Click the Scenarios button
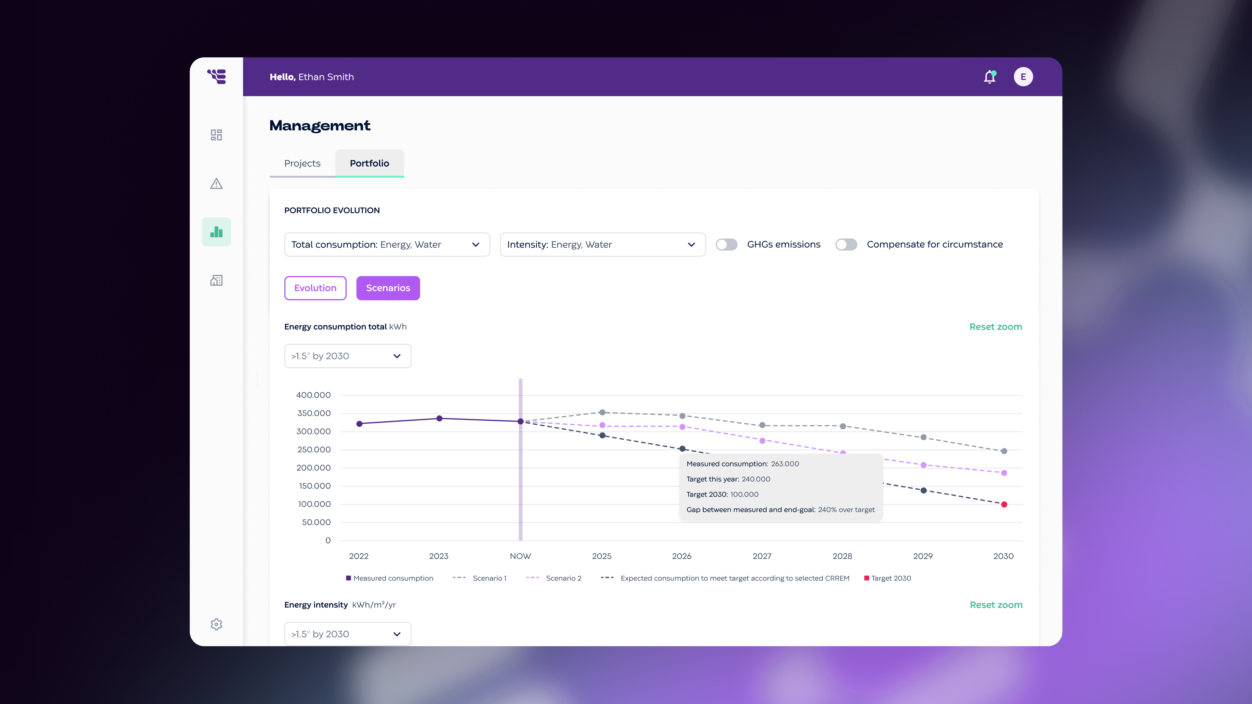 coord(388,287)
